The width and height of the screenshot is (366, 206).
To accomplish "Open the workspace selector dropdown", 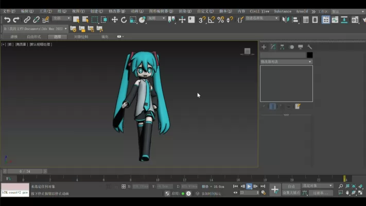I will click(x=348, y=11).
